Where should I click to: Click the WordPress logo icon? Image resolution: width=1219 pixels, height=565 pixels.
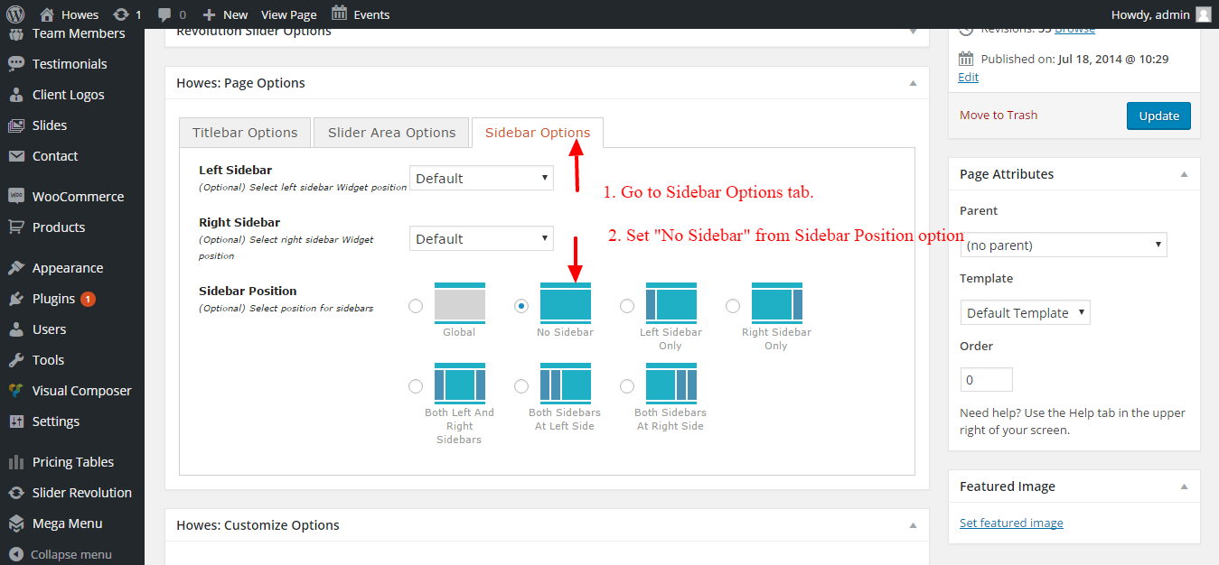[16, 14]
